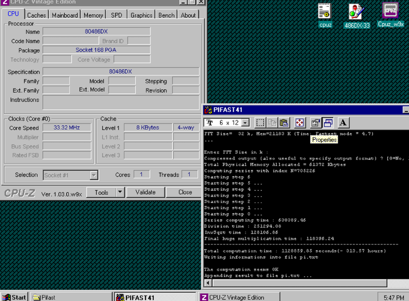Switch to the Memory tab

(93, 15)
